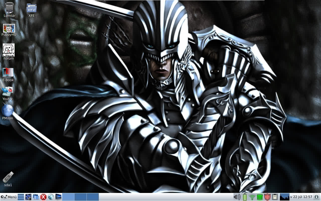Open the speaker volume tray icon
Screen dimensions: 321x201
coord(237,197)
